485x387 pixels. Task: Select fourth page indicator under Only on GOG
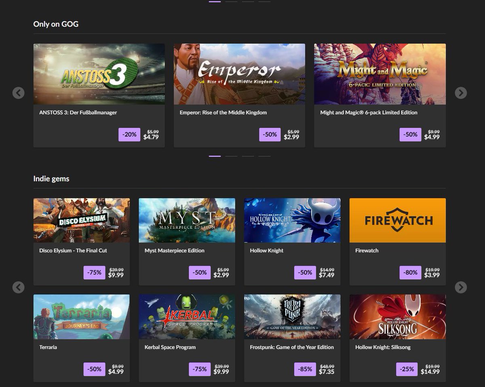pos(264,156)
